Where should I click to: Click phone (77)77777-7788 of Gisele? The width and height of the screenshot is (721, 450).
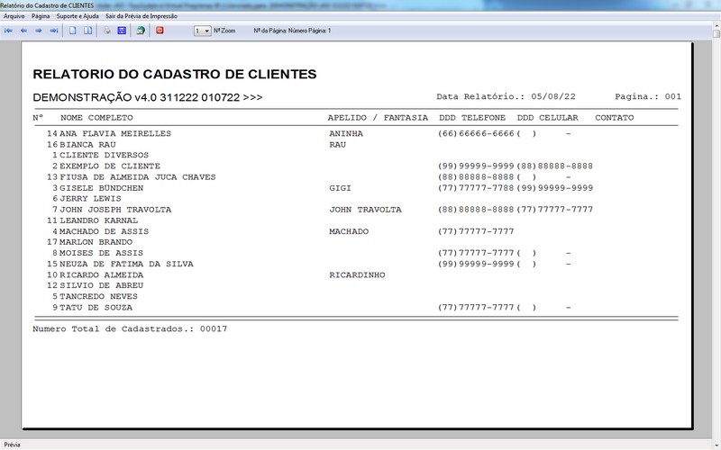coord(476,188)
